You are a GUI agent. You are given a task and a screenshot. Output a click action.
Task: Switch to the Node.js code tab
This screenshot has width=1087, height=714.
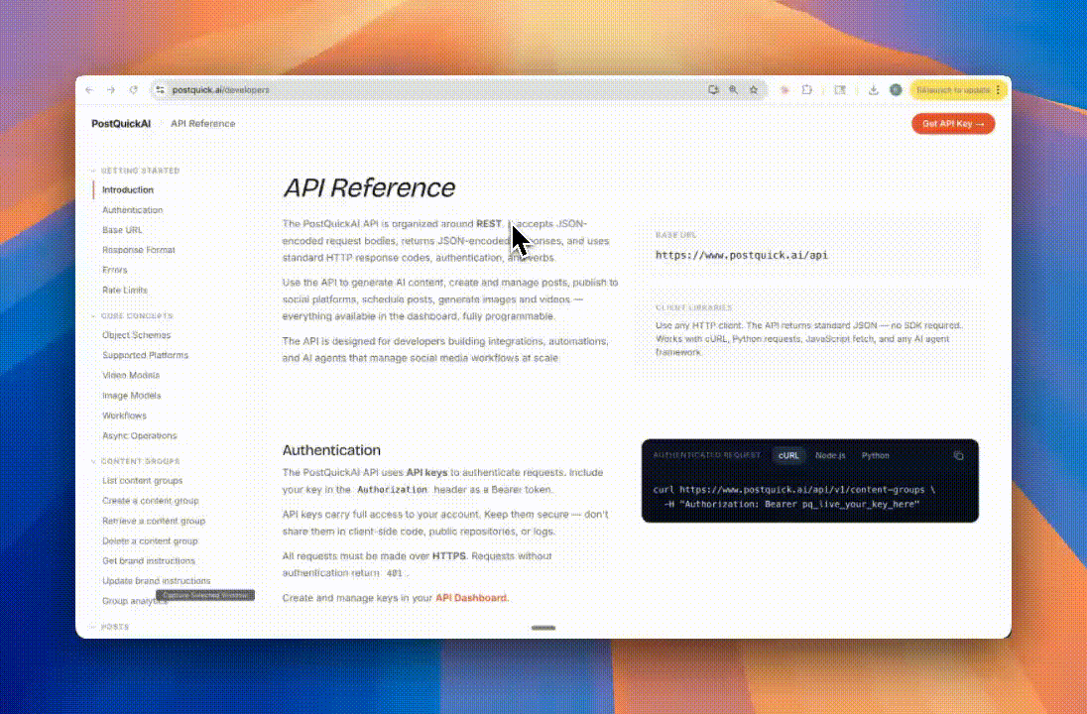pyautogui.click(x=830, y=455)
